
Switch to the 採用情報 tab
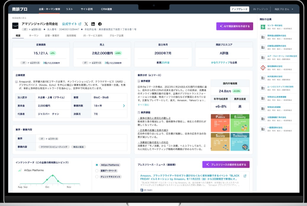(71, 36)
